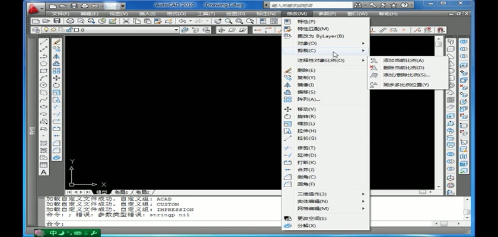Select the Line tool in the Draw toolbar
Viewport: 498px width, 237px height.
pyautogui.click(x=43, y=41)
